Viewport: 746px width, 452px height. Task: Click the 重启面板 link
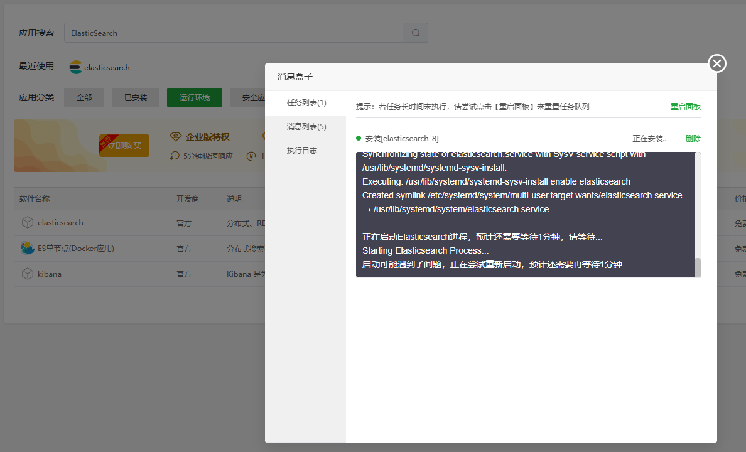pyautogui.click(x=686, y=107)
